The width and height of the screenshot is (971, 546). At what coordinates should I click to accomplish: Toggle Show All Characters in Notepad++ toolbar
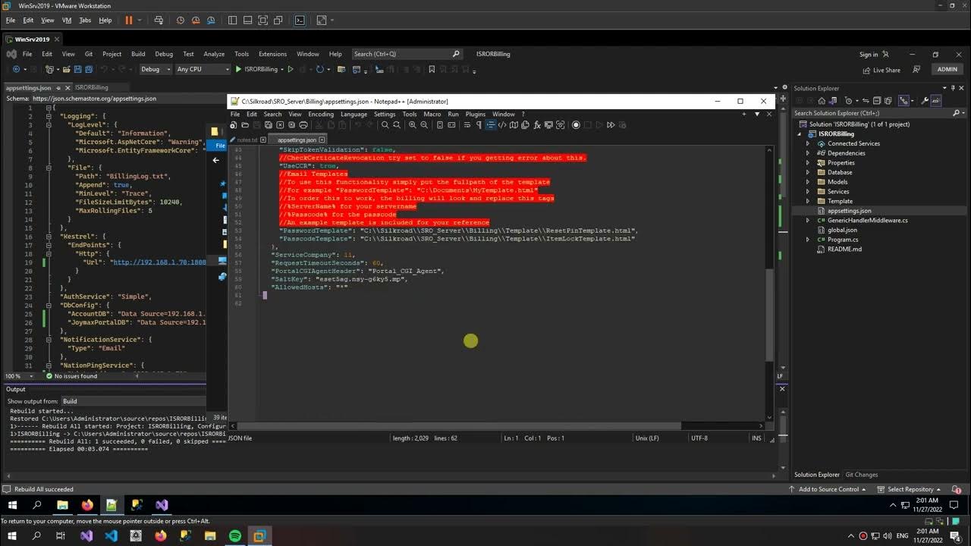coord(479,125)
